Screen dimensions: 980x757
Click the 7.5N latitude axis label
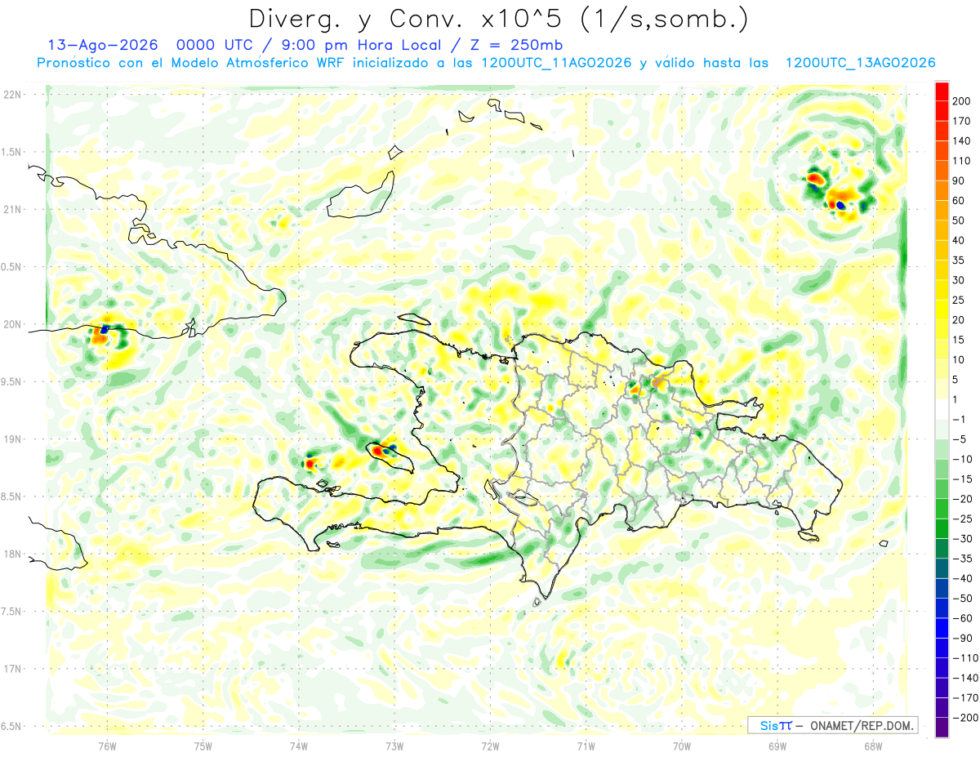click(x=12, y=611)
